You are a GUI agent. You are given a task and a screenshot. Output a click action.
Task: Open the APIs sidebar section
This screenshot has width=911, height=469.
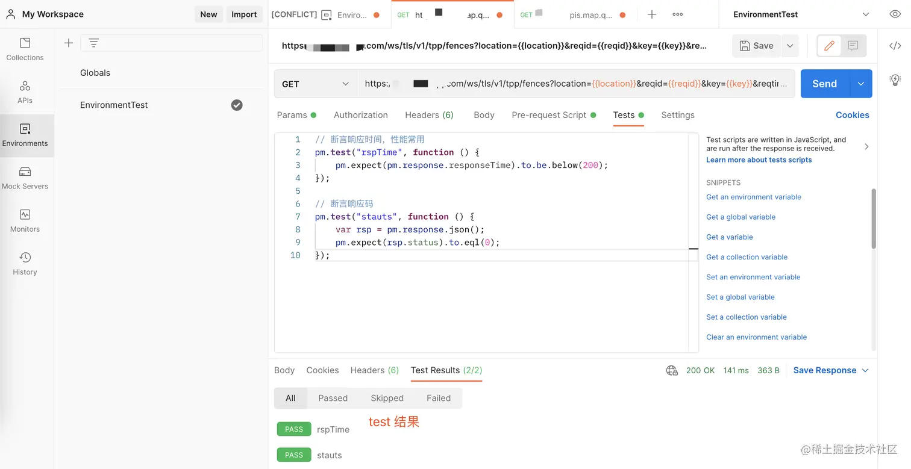(25, 92)
